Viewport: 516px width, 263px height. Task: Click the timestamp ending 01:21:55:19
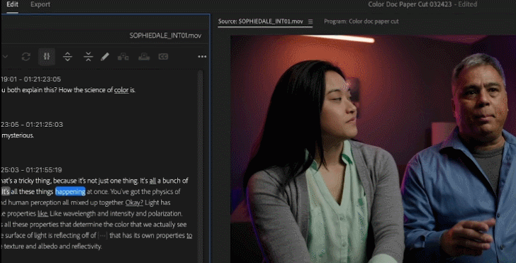pyautogui.click(x=31, y=170)
